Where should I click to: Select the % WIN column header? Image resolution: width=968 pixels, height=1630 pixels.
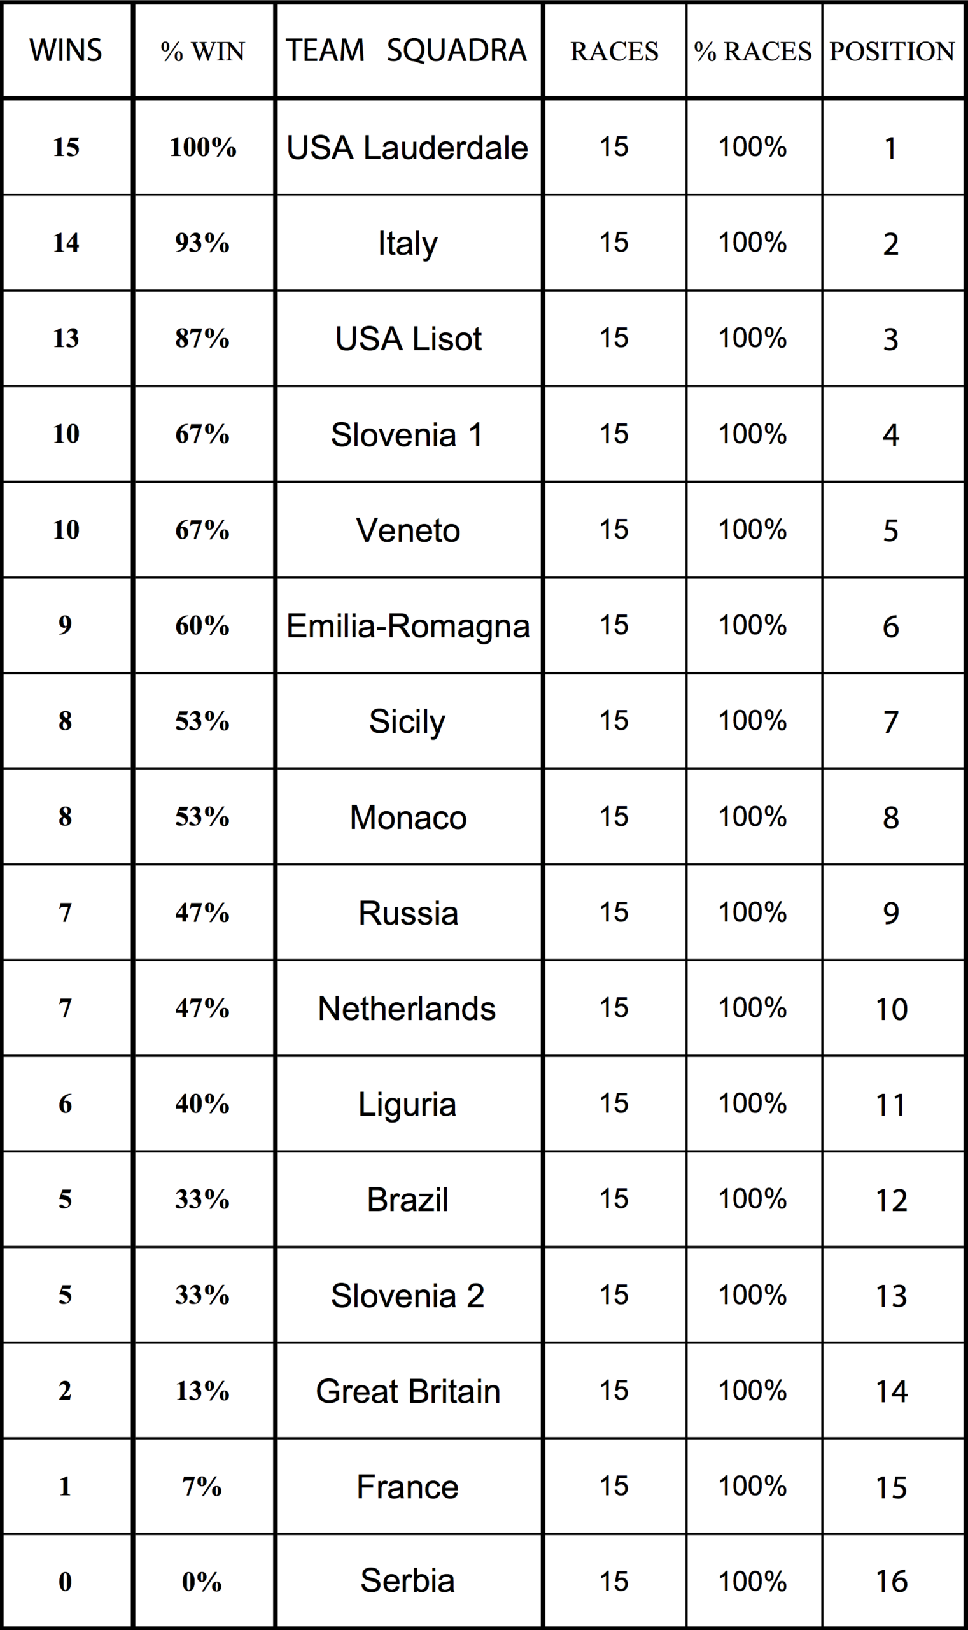(203, 52)
